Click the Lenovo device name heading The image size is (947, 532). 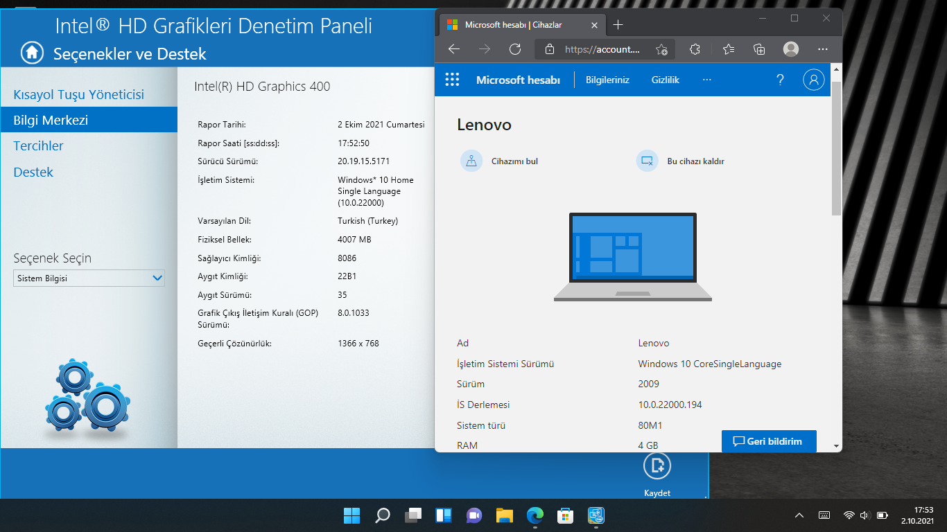click(x=484, y=125)
